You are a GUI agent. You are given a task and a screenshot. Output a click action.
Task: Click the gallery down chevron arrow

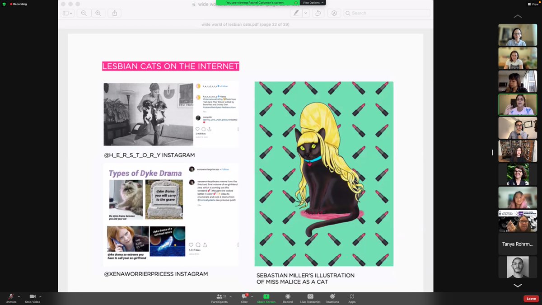[518, 285]
